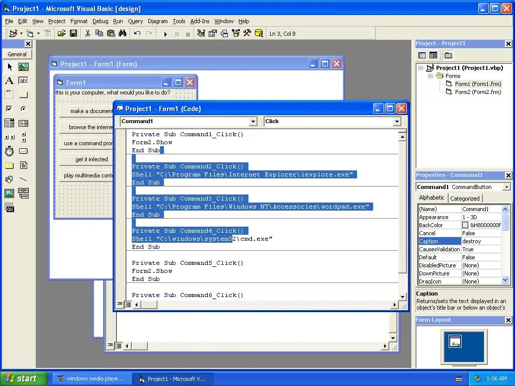Open the Data View Window toolbar icon

pos(259,34)
